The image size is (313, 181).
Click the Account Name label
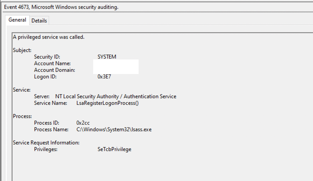(x=53, y=63)
